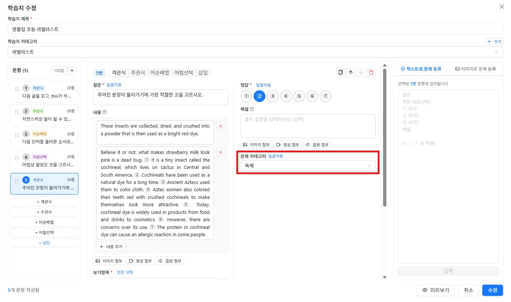Click the 번호 삭제 link

(x=125, y=272)
